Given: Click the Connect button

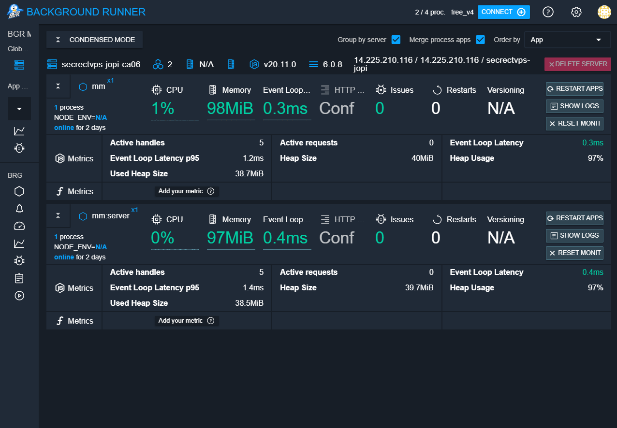Looking at the screenshot, I should pyautogui.click(x=504, y=12).
